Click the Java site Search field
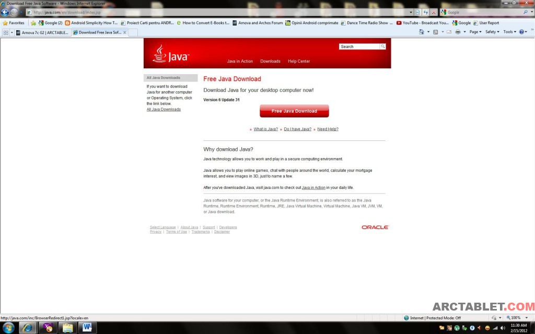535x334 pixels. pyautogui.click(x=359, y=46)
